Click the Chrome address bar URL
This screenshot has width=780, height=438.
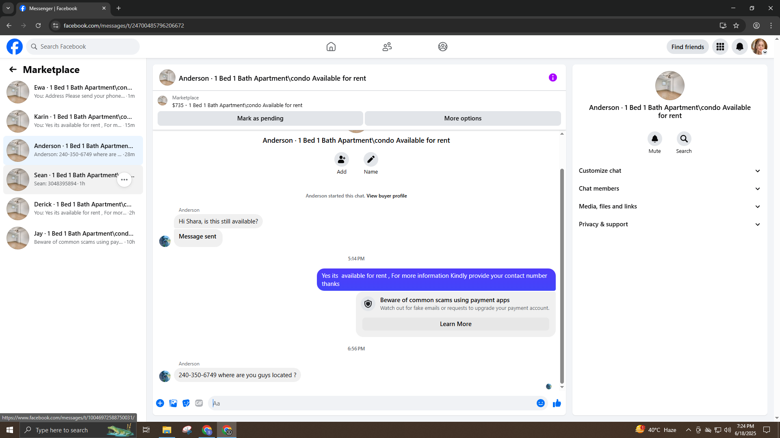coord(124,26)
